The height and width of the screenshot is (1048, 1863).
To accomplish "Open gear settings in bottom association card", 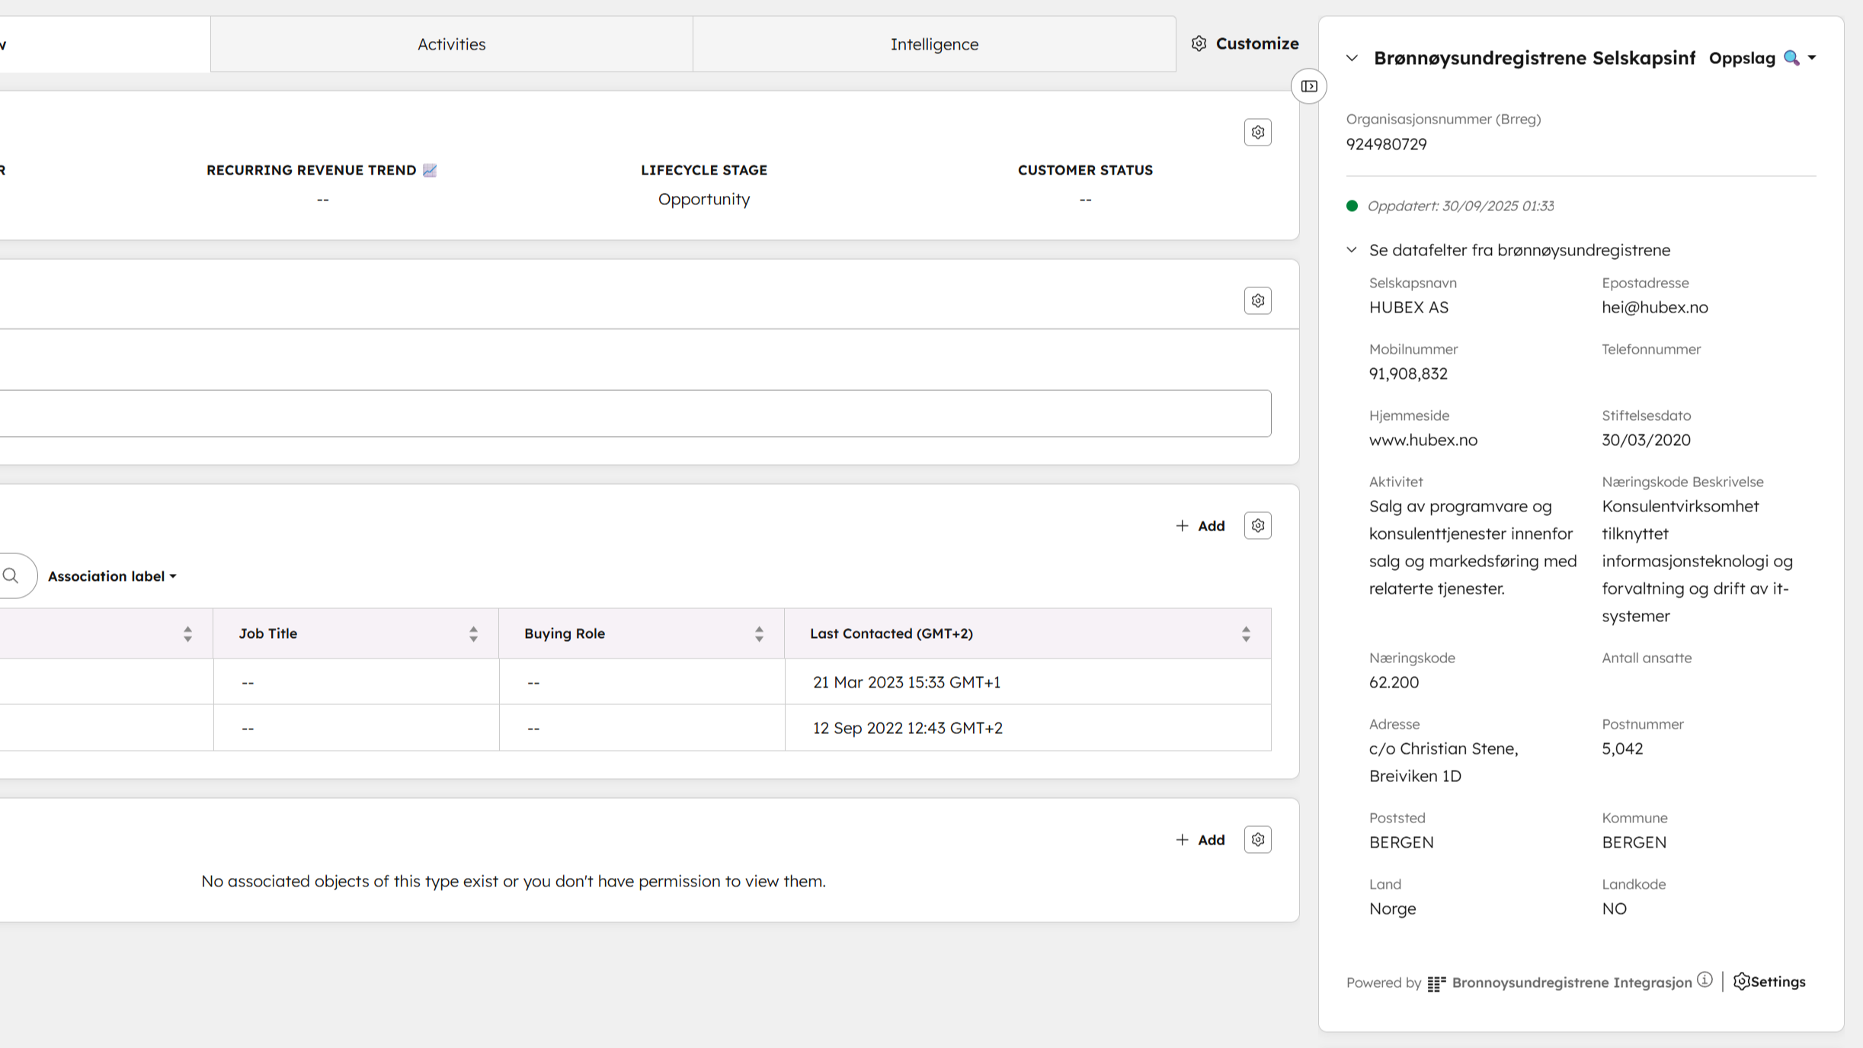I will click(1257, 840).
